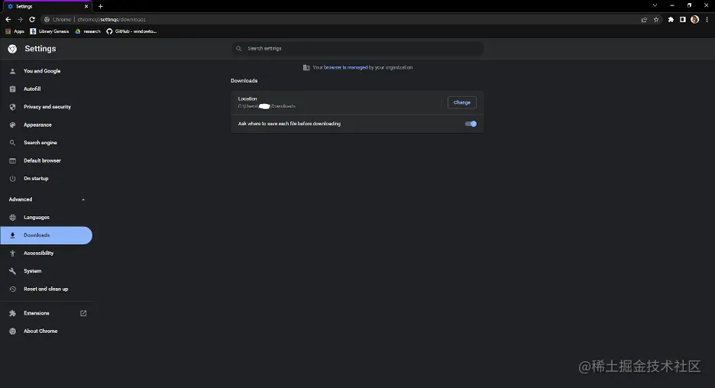Select Default browser in sidebar
This screenshot has width=715, height=388.
click(x=46, y=160)
